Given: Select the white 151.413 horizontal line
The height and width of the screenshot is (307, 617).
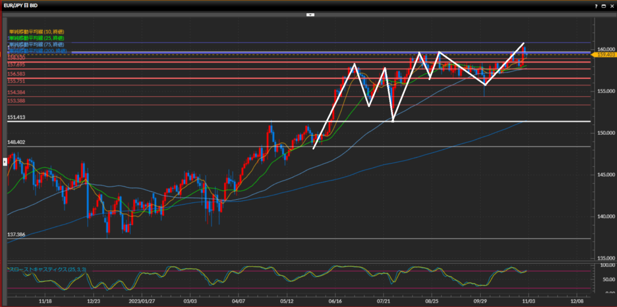Looking at the screenshot, I should point(301,122).
